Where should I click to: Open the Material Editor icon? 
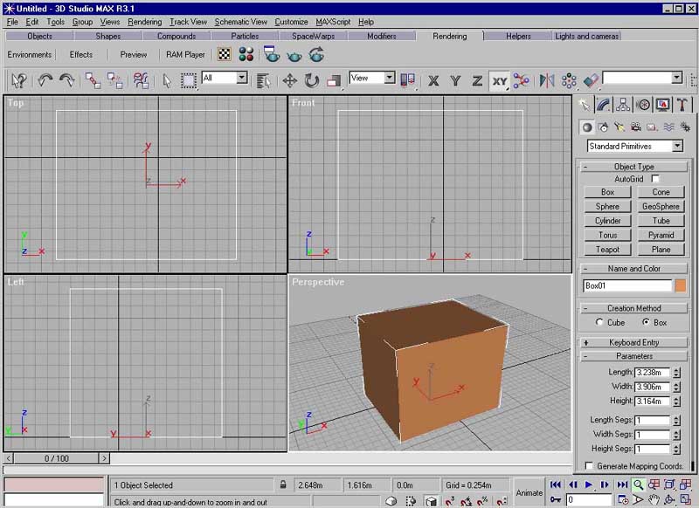246,55
